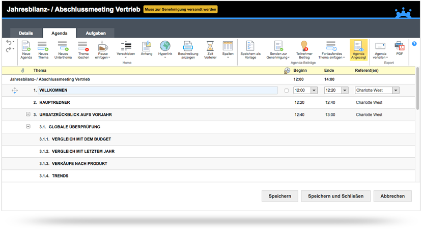Open the Beginn 12:00 time dropdown
The height and width of the screenshot is (231, 422).
click(314, 91)
